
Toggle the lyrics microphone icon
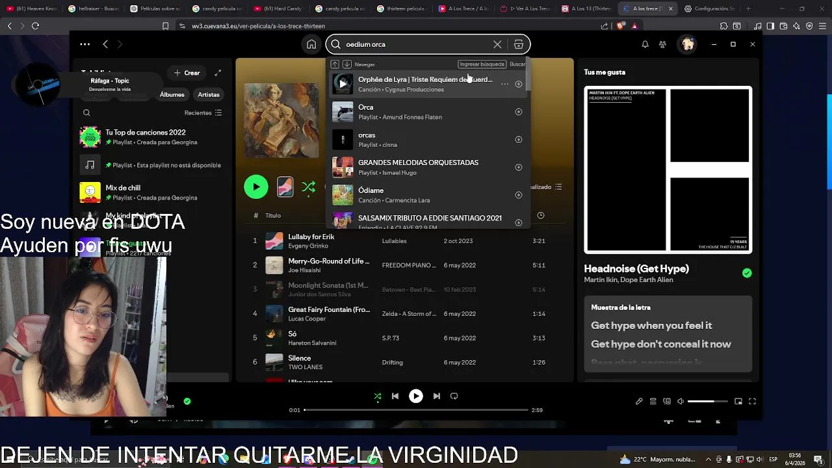(x=639, y=402)
